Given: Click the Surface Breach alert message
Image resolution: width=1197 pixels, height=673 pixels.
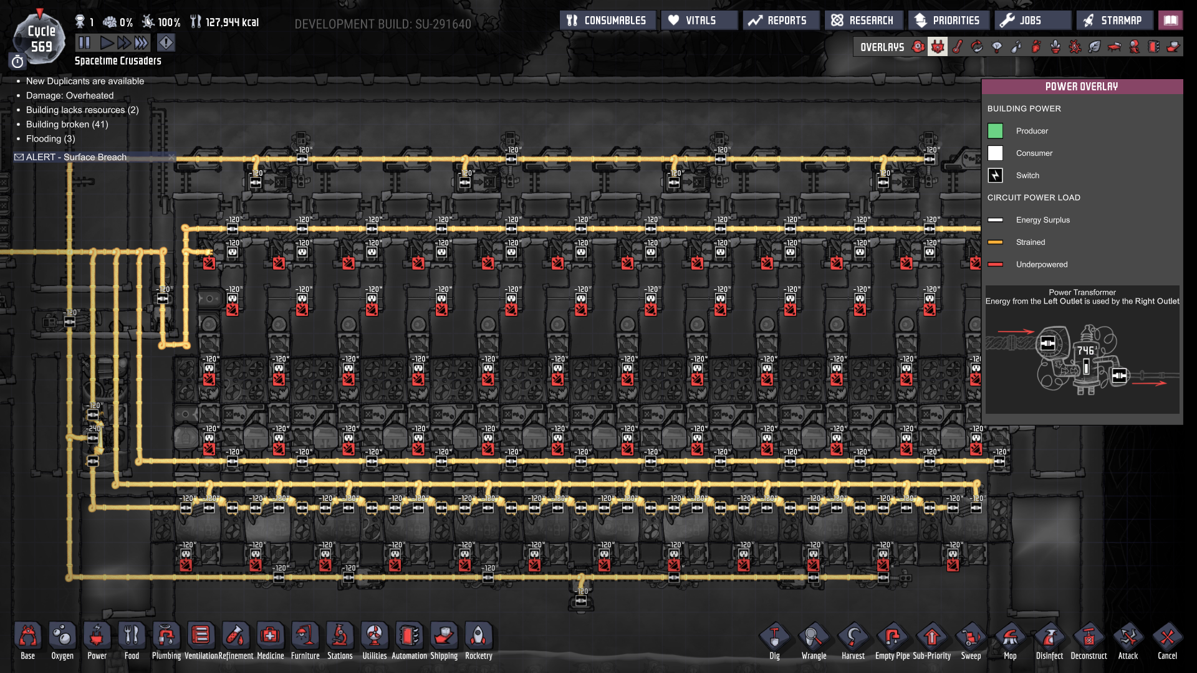Looking at the screenshot, I should [76, 157].
